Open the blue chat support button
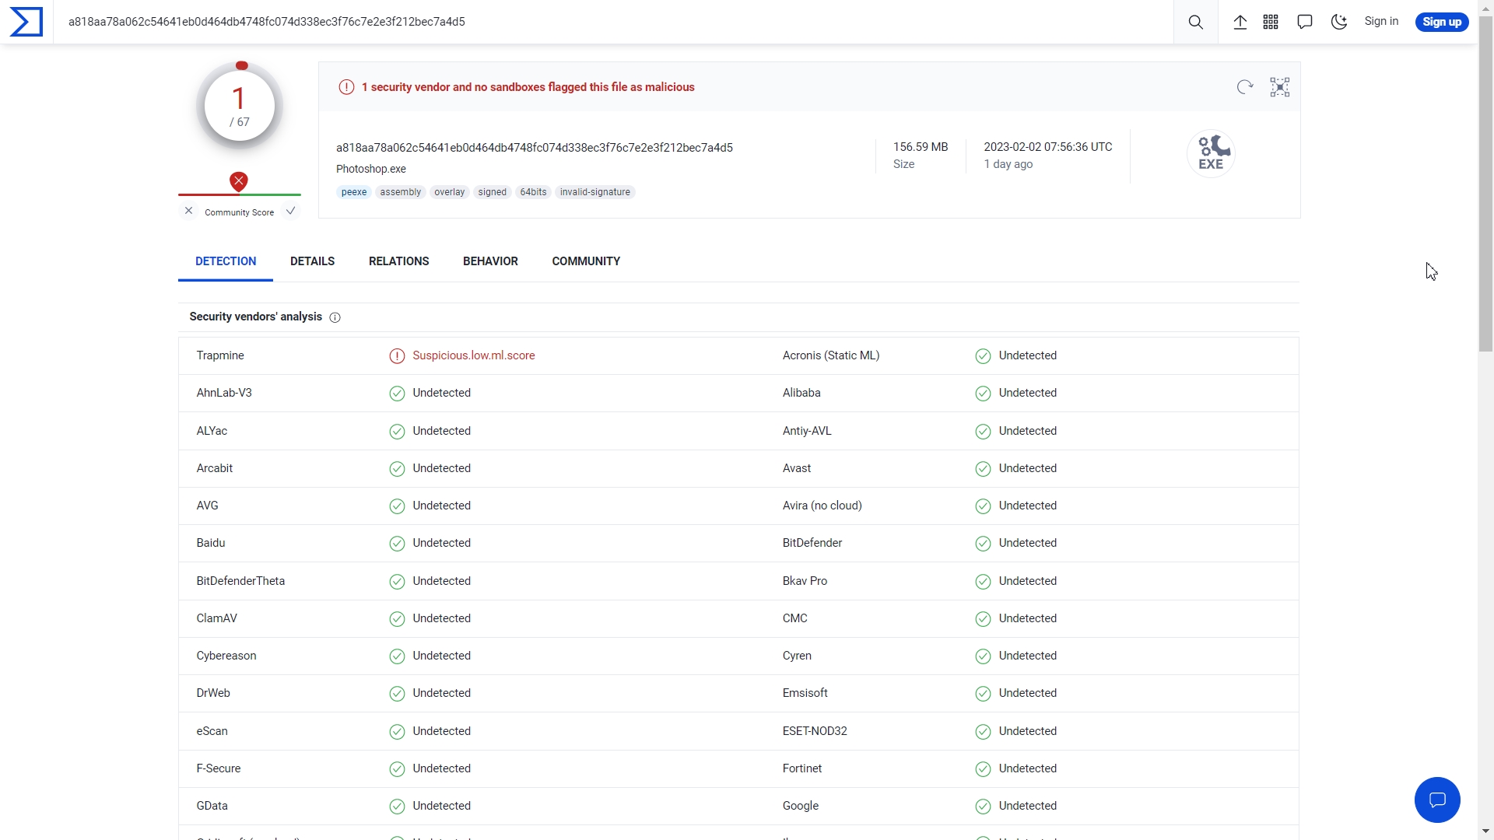This screenshot has height=840, width=1494. [x=1437, y=800]
